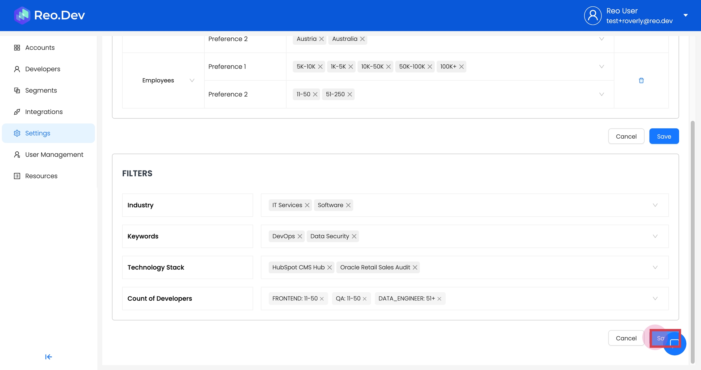
Task: Expand the Industry filter dropdown
Action: (655, 205)
